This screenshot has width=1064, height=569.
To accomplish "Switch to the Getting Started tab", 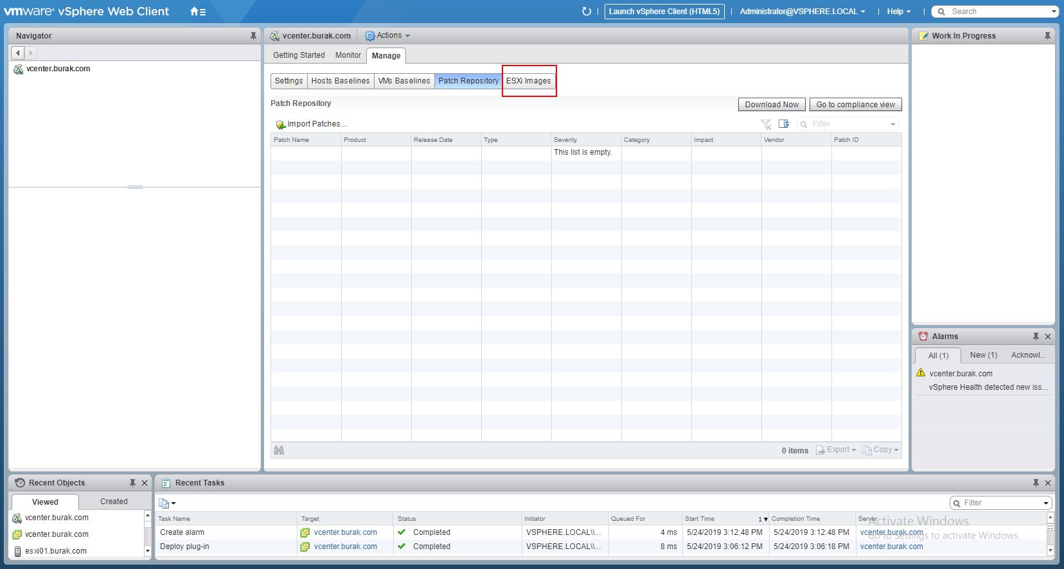I will point(299,55).
